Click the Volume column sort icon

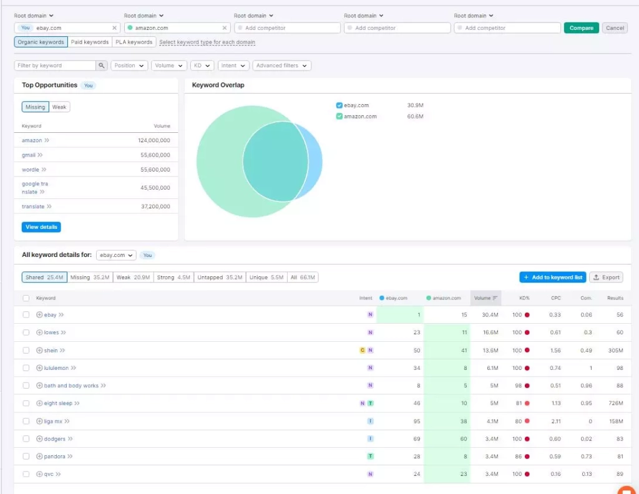(495, 298)
